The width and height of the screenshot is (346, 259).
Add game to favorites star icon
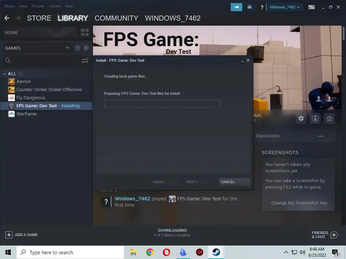coord(329,118)
